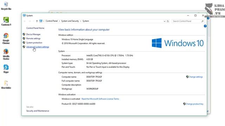Click the shield icon beside Change product key
The image size is (225, 126).
point(184,104)
